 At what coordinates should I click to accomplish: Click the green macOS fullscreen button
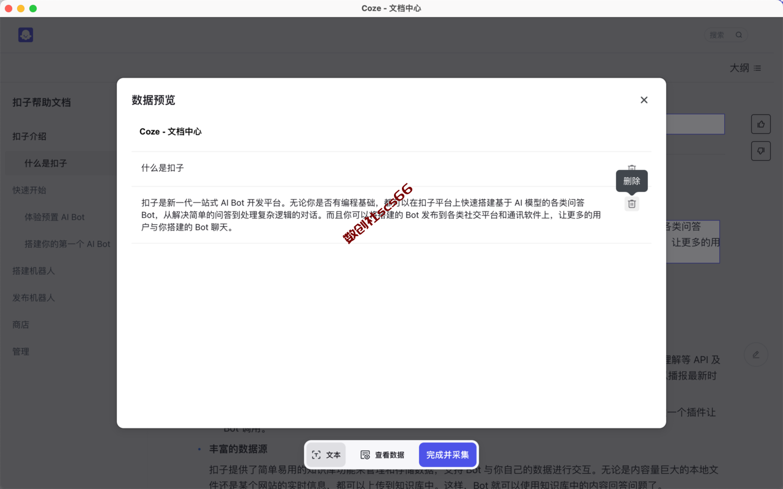point(33,9)
